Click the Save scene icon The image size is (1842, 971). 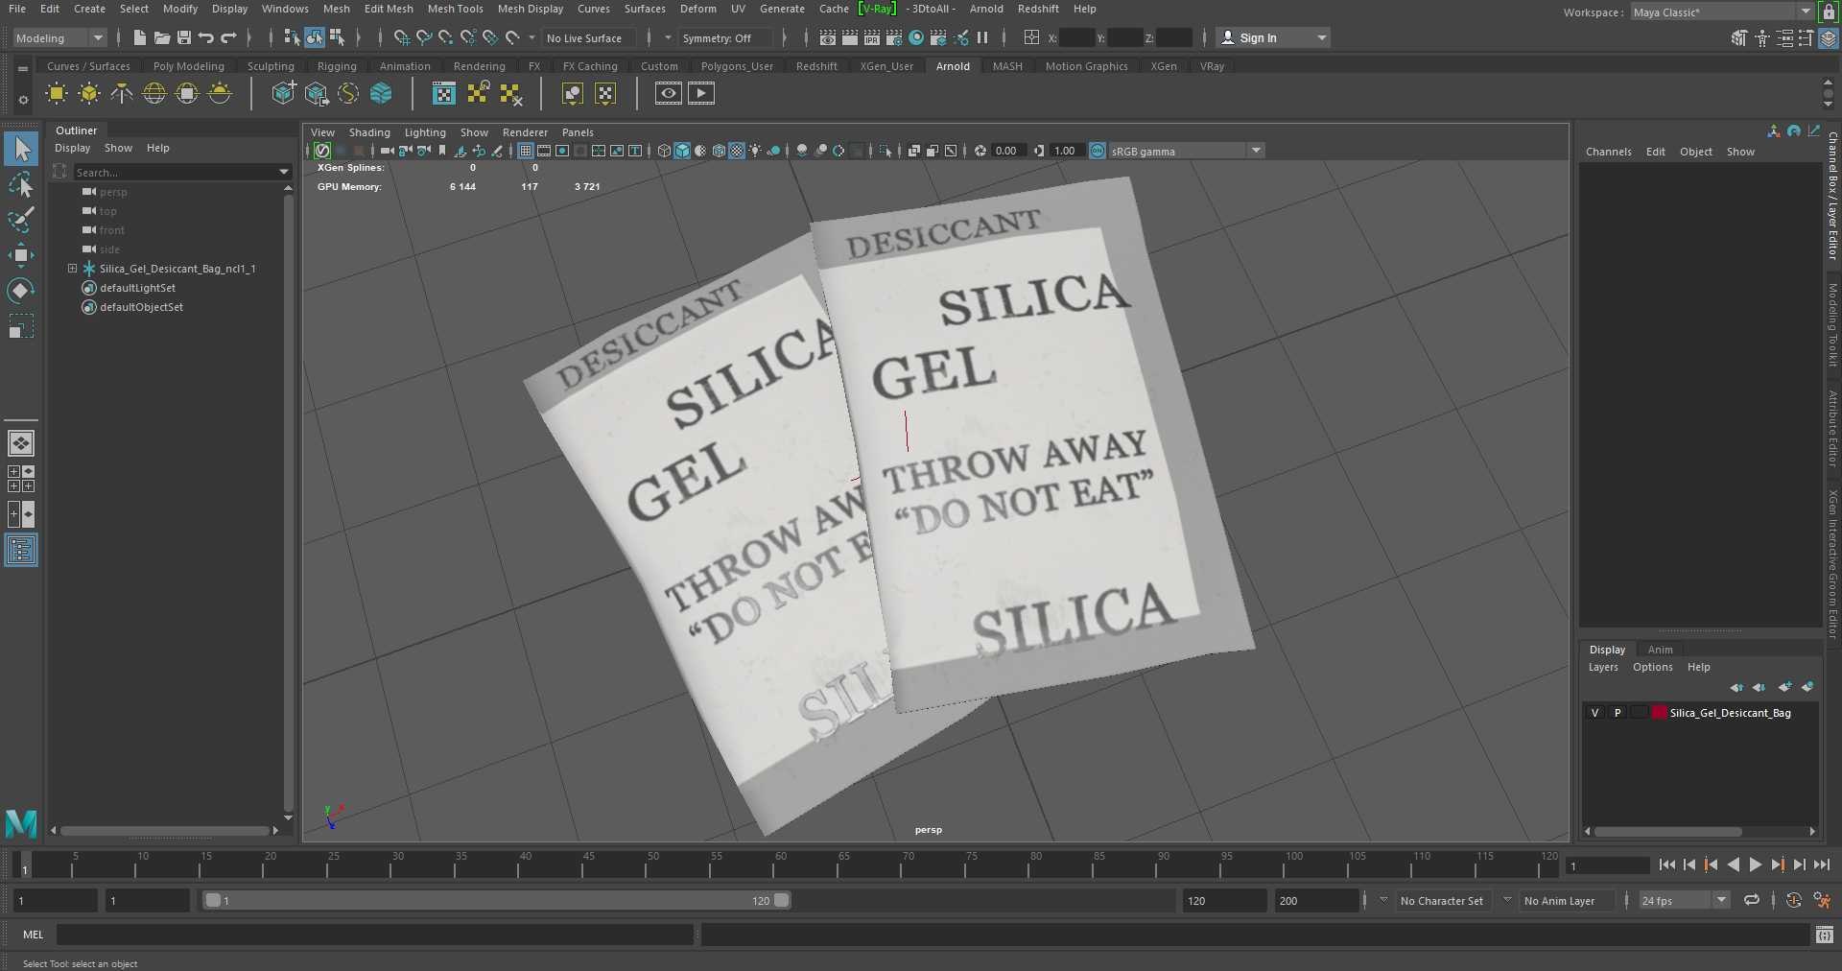point(184,37)
